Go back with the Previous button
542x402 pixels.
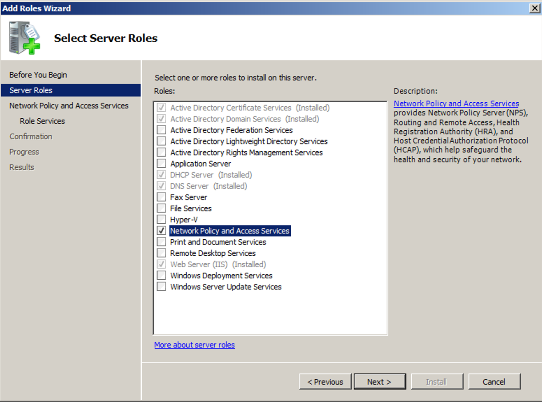(x=325, y=382)
